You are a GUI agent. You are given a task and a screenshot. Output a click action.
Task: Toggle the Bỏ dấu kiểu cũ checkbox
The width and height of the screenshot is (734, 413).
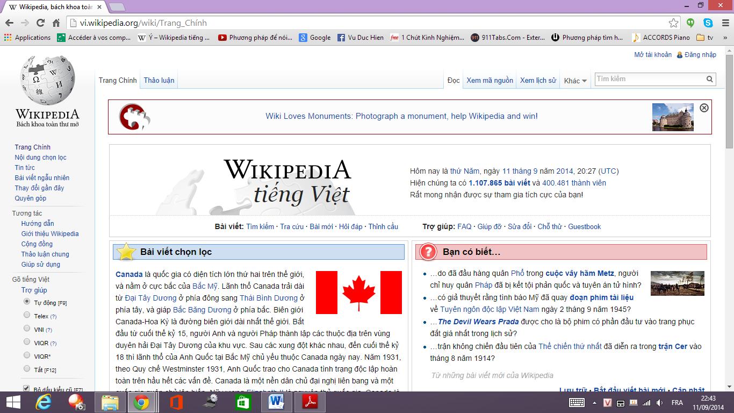[x=26, y=388]
